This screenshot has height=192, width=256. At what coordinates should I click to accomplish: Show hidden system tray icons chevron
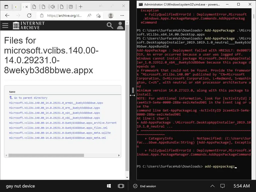pyautogui.click(x=212, y=186)
